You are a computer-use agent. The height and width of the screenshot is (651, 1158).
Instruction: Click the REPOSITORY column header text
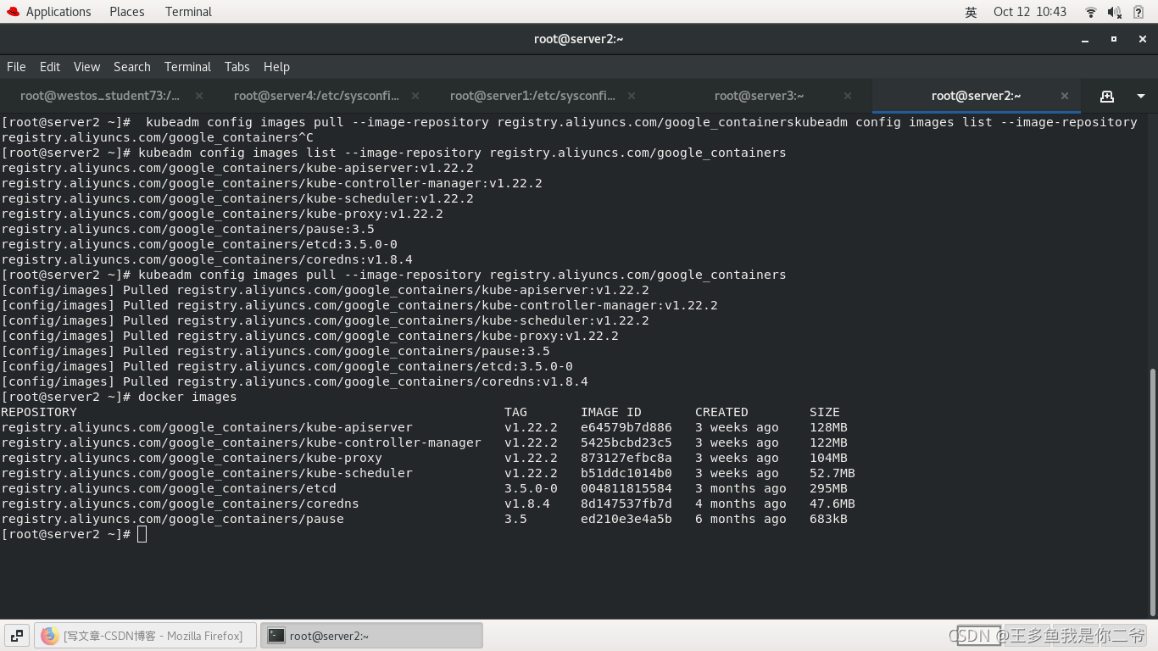tap(39, 412)
